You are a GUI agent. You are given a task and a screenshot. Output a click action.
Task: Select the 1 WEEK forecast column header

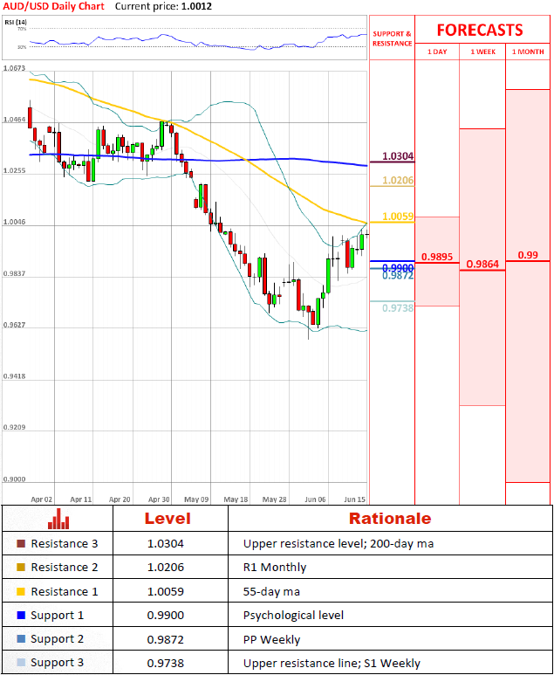click(x=482, y=52)
